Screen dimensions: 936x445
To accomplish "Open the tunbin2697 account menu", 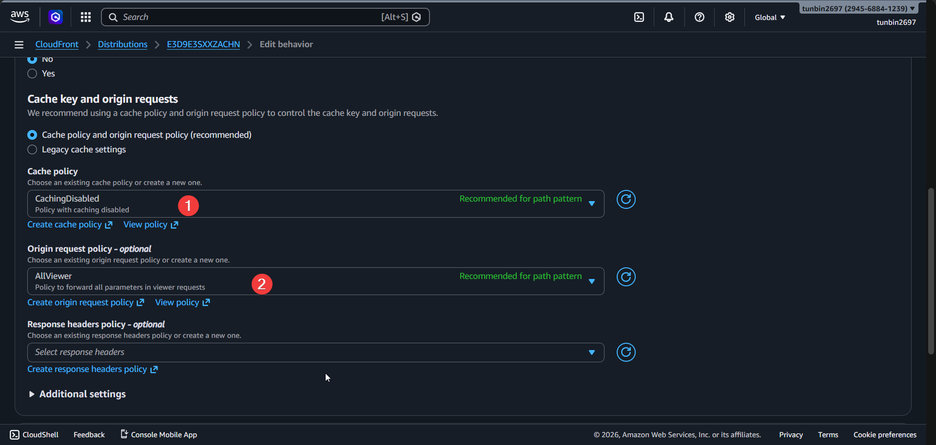I will (858, 8).
